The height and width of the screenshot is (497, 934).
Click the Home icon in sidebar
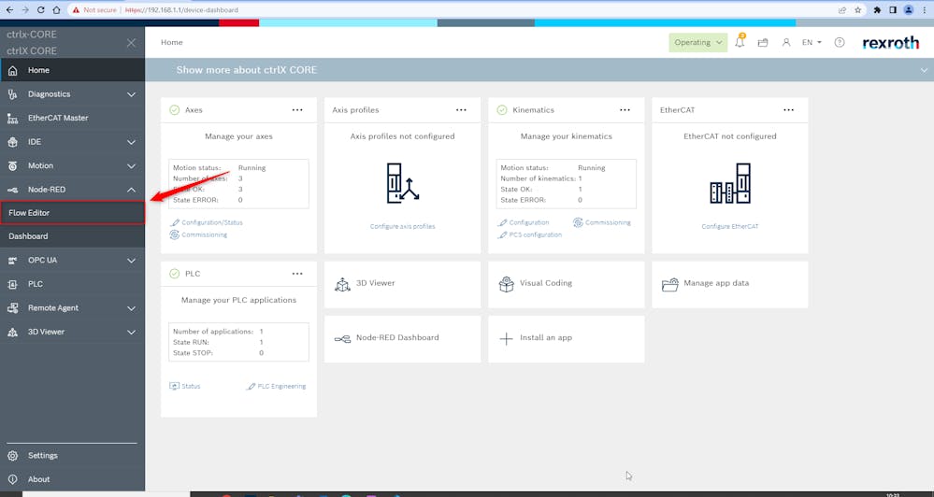click(12, 70)
